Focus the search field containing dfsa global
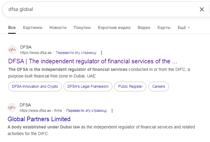This screenshot has width=210, height=142. [99, 9]
